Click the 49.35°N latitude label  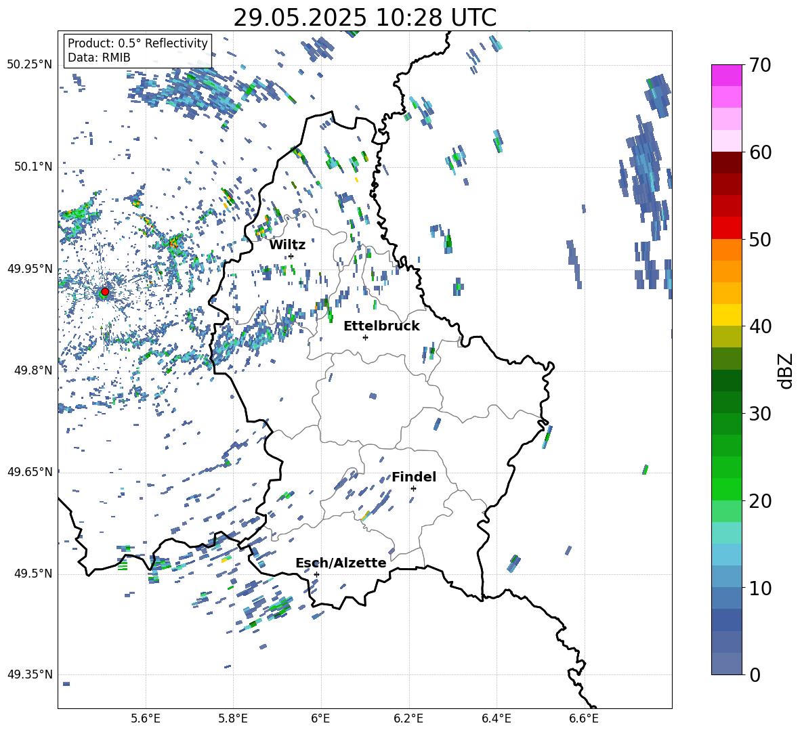tap(30, 674)
